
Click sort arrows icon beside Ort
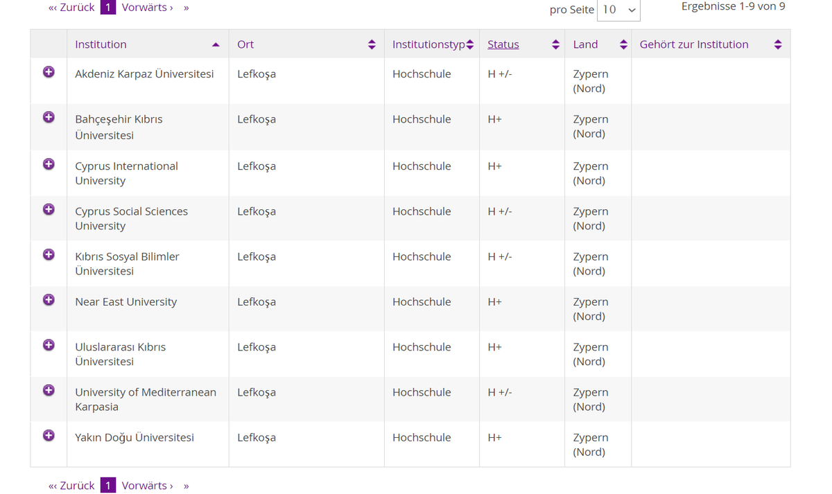(x=372, y=44)
